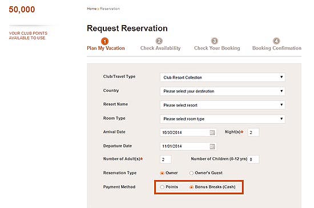Expand the Room Type dropdown
The height and width of the screenshot is (208, 314).
coord(222,119)
